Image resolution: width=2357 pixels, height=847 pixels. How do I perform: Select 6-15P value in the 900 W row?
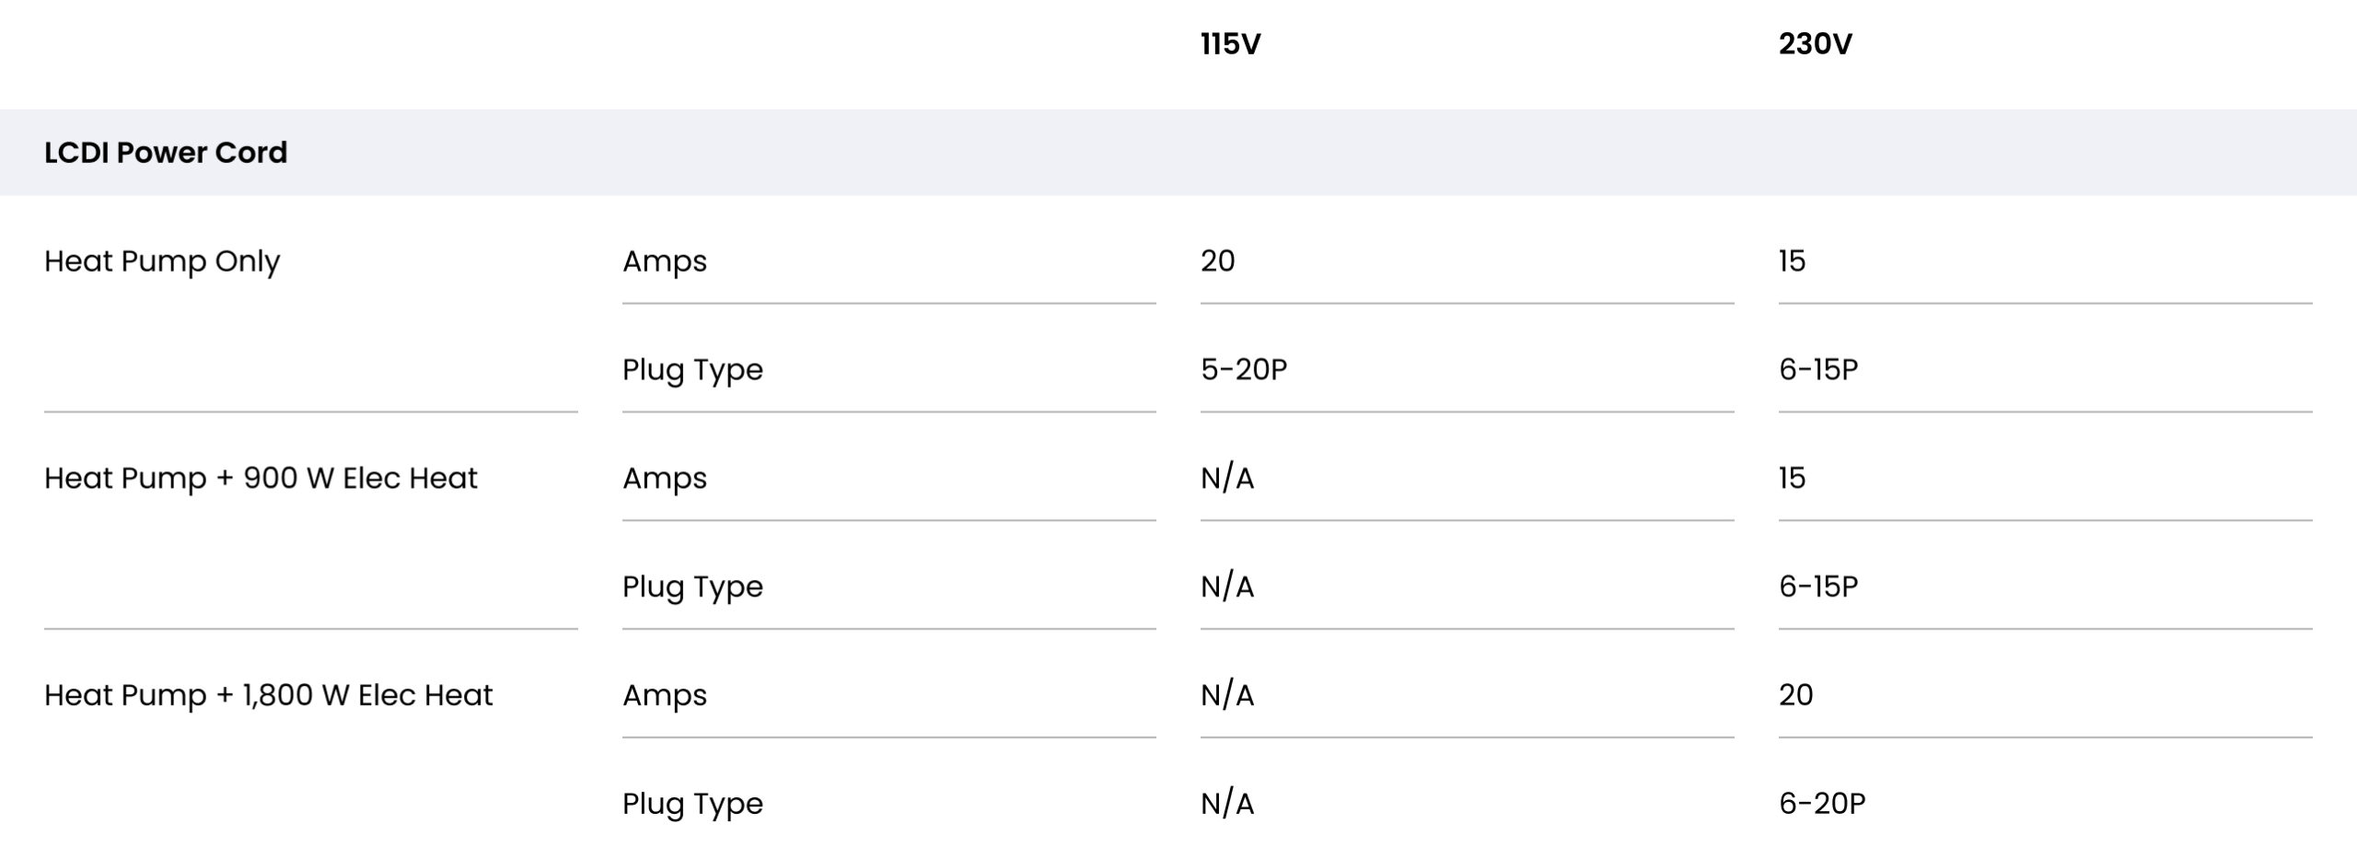pyautogui.click(x=1818, y=586)
